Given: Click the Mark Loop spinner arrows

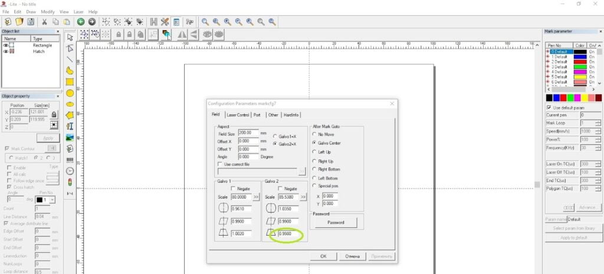Looking at the screenshot, I should (598, 123).
